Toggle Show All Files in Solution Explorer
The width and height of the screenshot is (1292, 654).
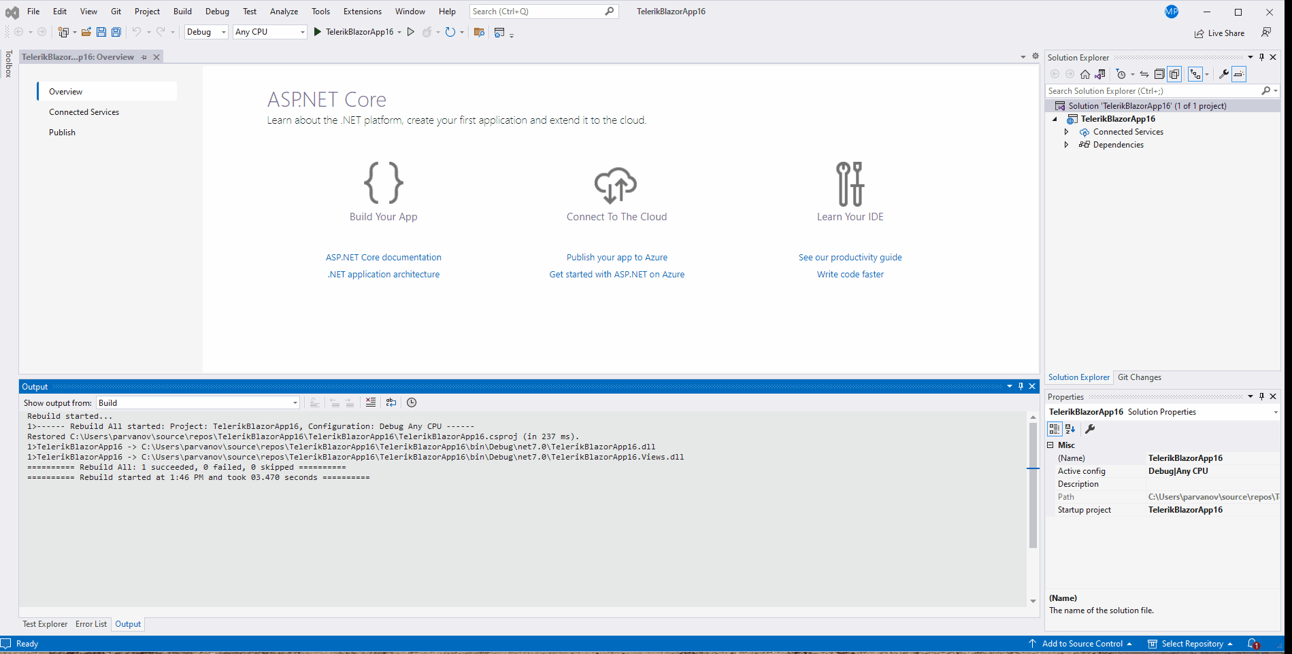1174,74
